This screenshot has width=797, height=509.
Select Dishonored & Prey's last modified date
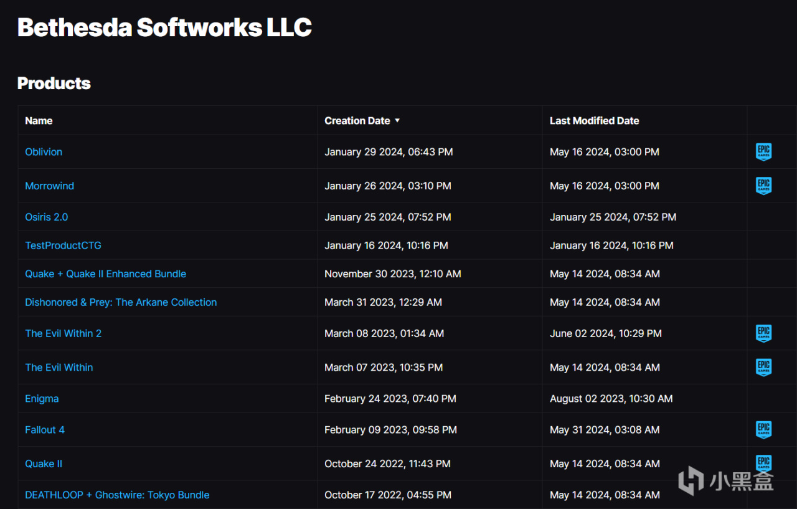pos(605,302)
